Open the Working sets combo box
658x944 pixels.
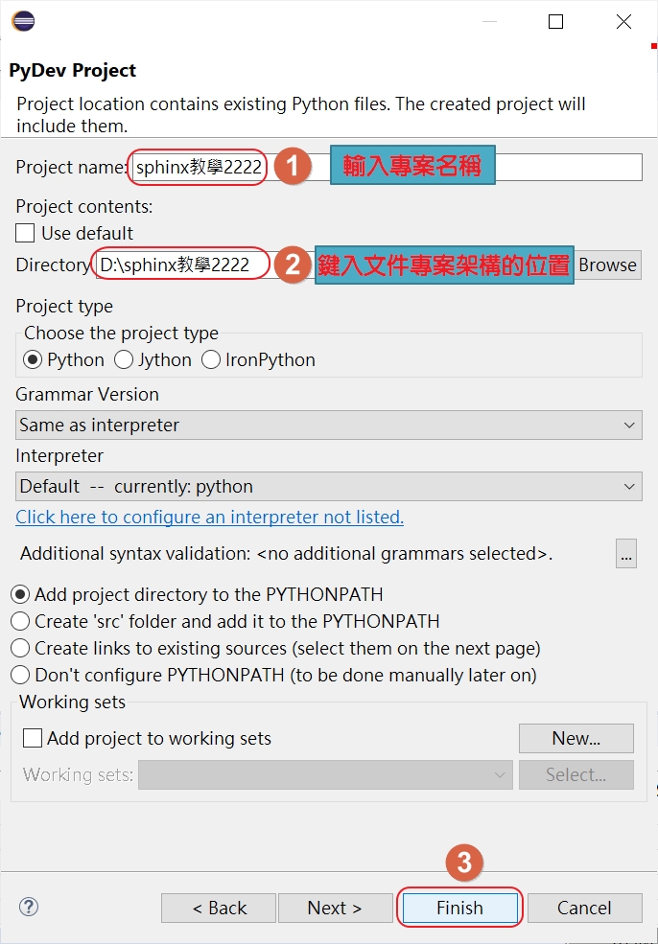tap(325, 774)
